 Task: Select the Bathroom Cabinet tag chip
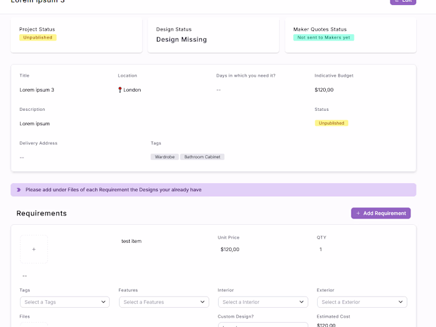(x=202, y=157)
